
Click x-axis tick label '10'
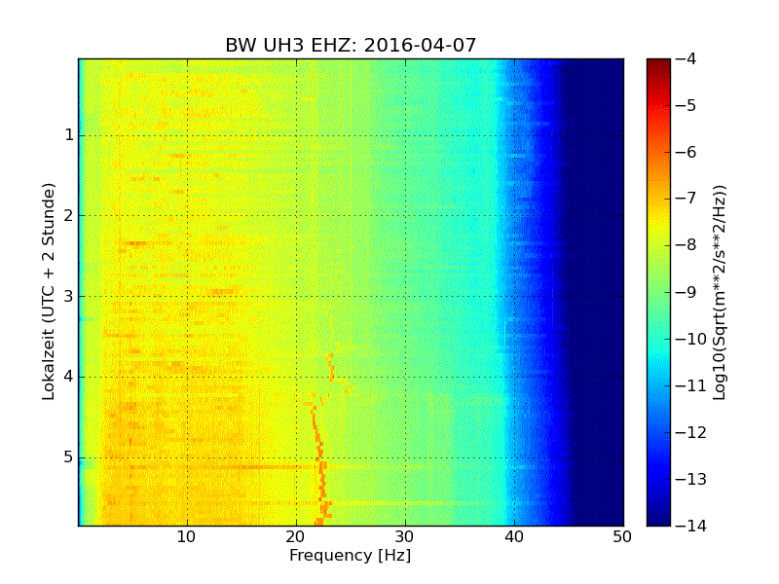187,537
